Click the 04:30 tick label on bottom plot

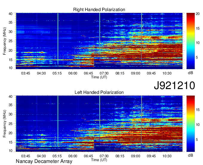click(41, 156)
